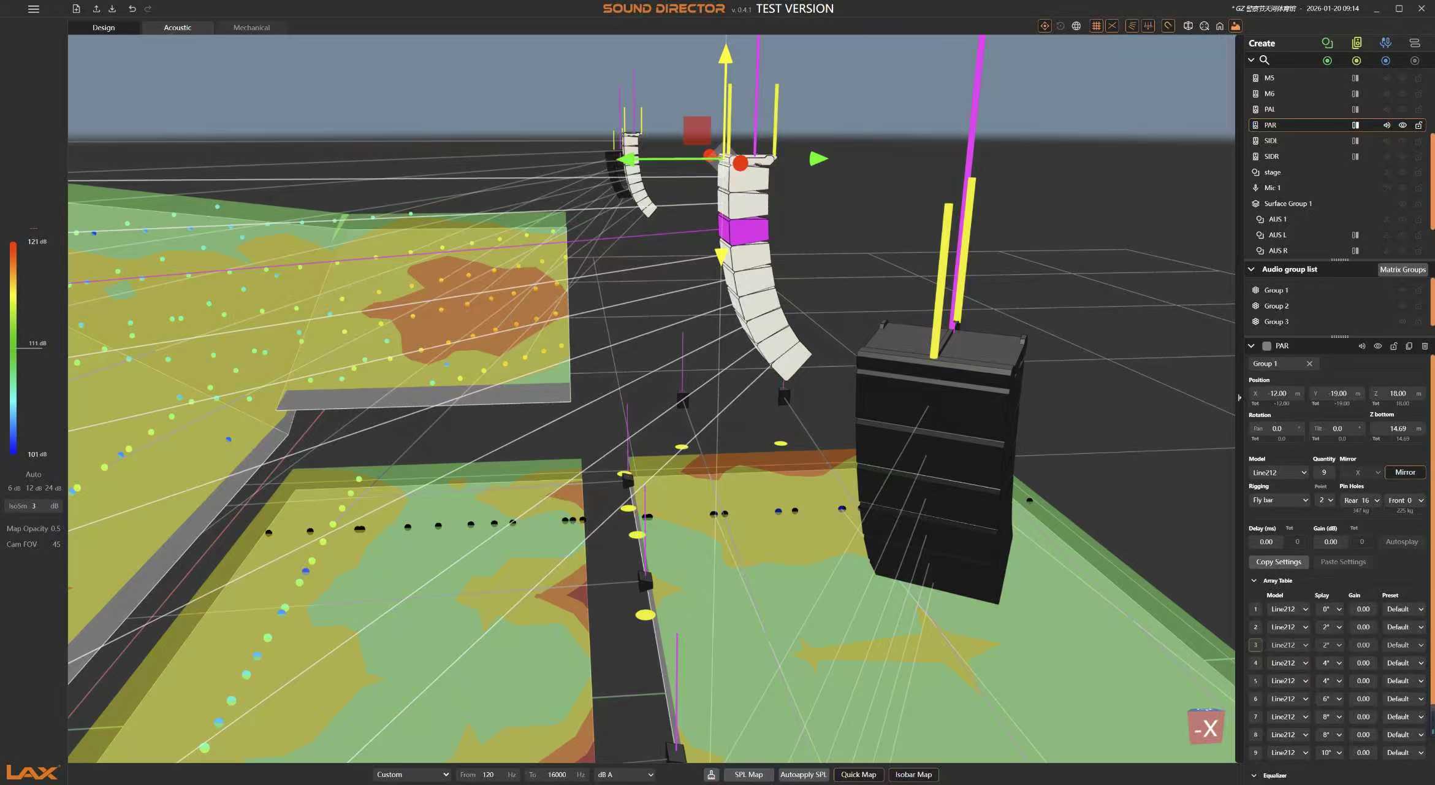Toggle visibility eye for PAR in list
Screen dimensions: 1435x785
coord(1402,125)
